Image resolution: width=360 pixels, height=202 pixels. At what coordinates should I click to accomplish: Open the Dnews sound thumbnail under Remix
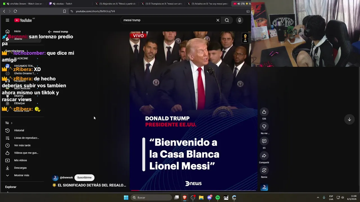pos(264,187)
